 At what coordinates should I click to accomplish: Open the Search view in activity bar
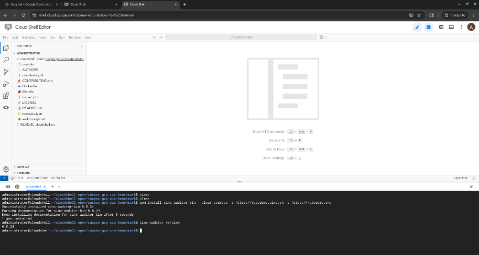coord(6,60)
